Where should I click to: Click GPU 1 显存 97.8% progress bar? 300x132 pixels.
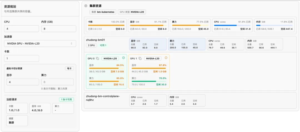point(149,68)
